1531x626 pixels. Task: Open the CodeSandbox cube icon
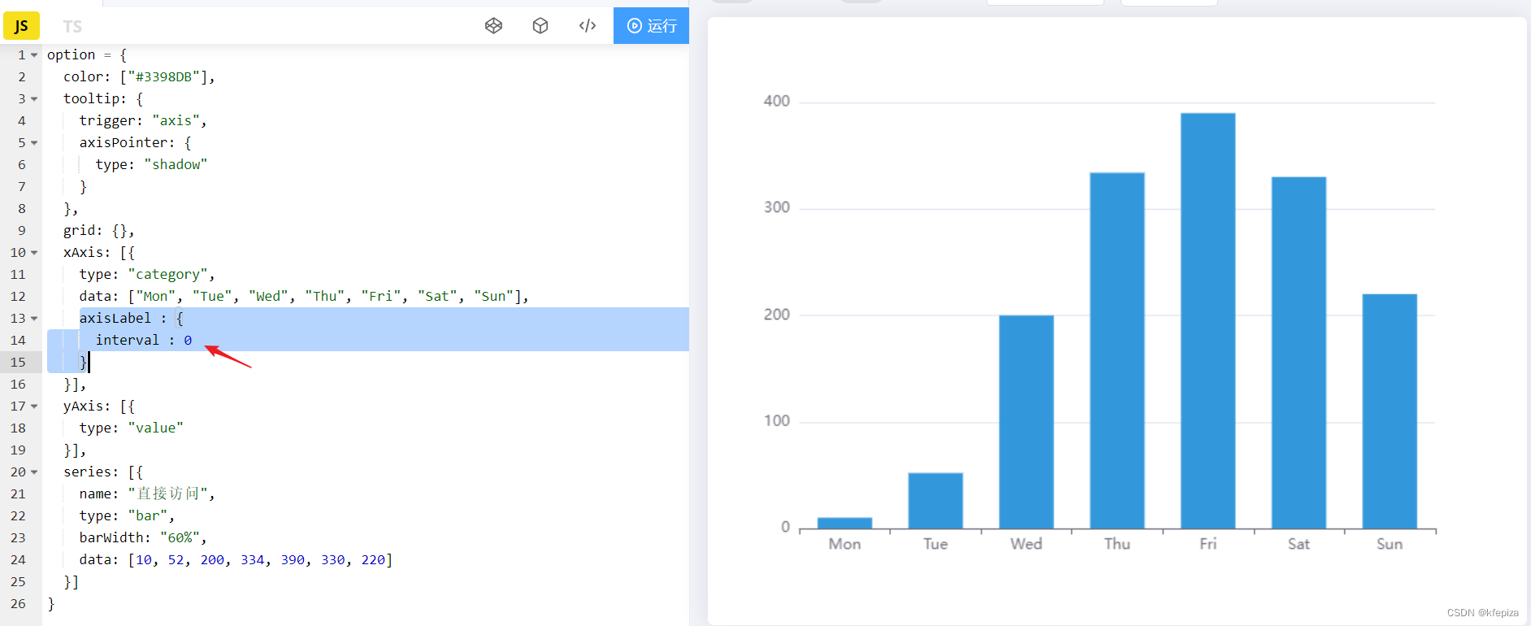[540, 26]
